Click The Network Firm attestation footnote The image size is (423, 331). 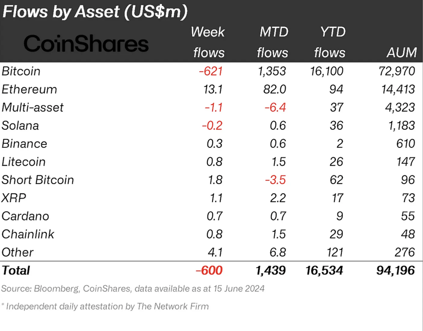[105, 306]
